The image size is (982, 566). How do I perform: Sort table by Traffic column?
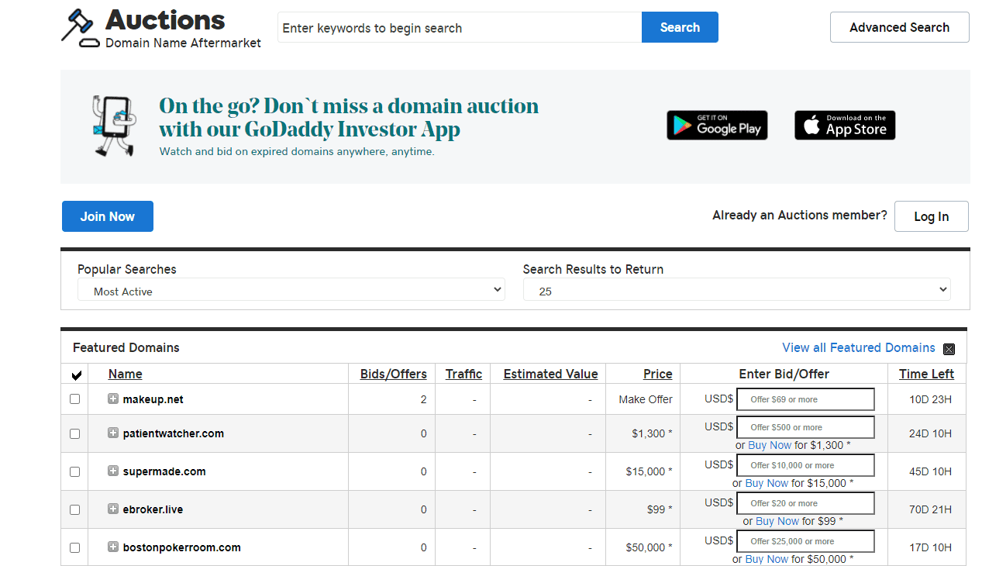pos(463,374)
